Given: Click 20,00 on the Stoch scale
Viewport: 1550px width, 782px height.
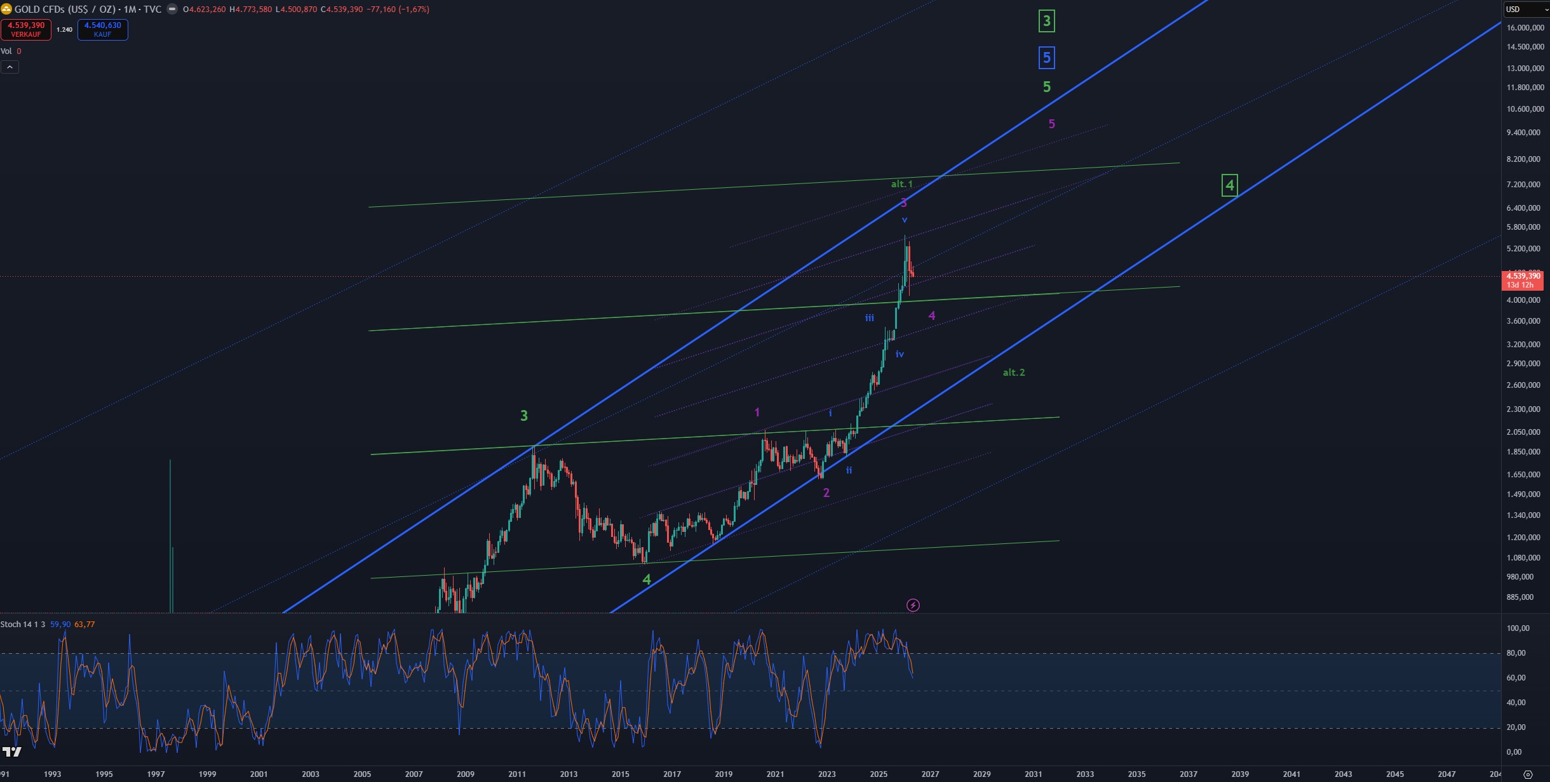Looking at the screenshot, I should point(1516,727).
